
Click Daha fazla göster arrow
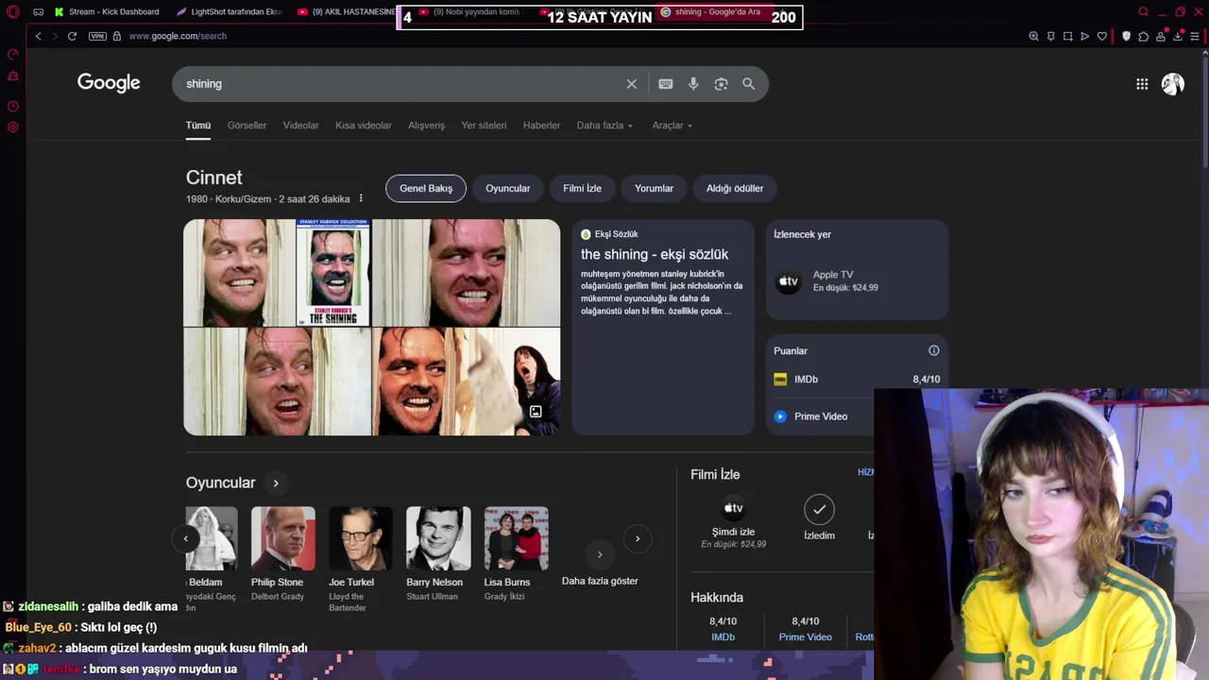pyautogui.click(x=600, y=554)
